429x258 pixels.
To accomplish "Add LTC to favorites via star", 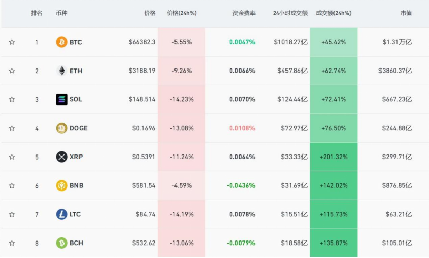I will [x=12, y=214].
